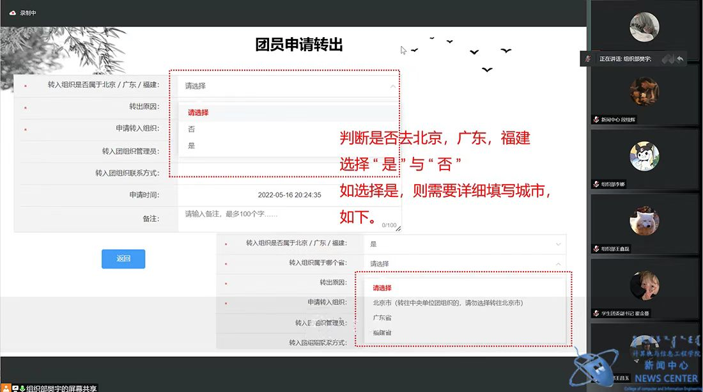
Task: Expand the 转入组织属于哪个省 dropdown
Action: point(465,263)
